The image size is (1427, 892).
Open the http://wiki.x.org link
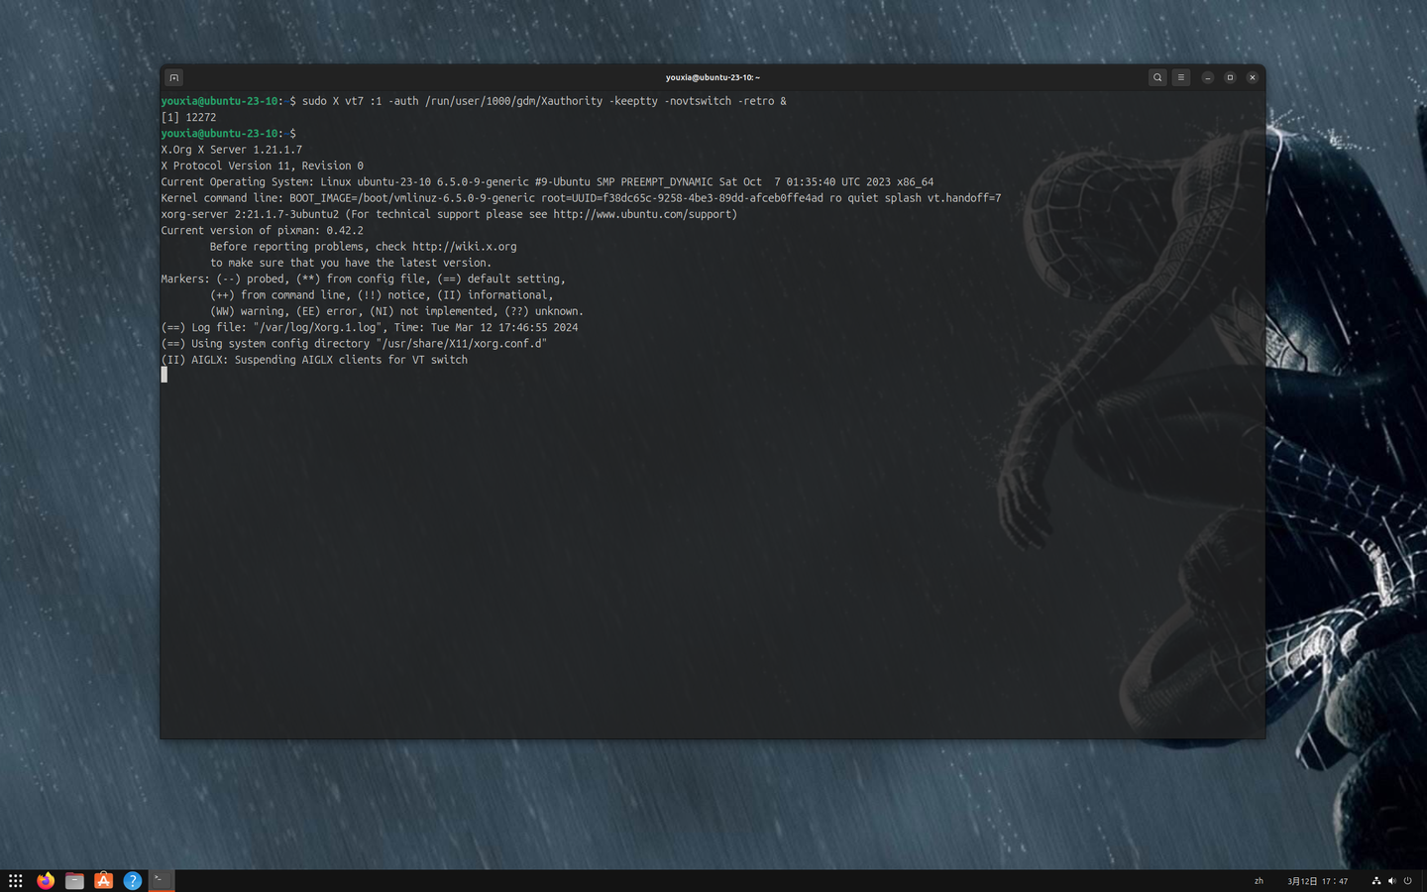click(x=464, y=246)
